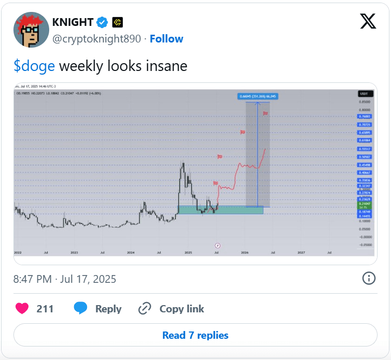The height and width of the screenshot is (360, 391).
Task: Click the lightning event icon on chart
Action: [218, 246]
